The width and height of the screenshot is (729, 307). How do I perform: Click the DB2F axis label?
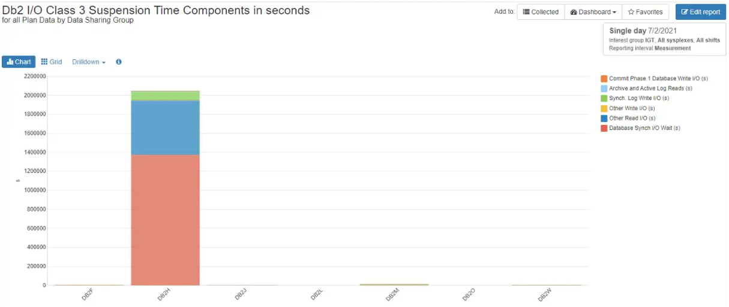[x=88, y=294]
